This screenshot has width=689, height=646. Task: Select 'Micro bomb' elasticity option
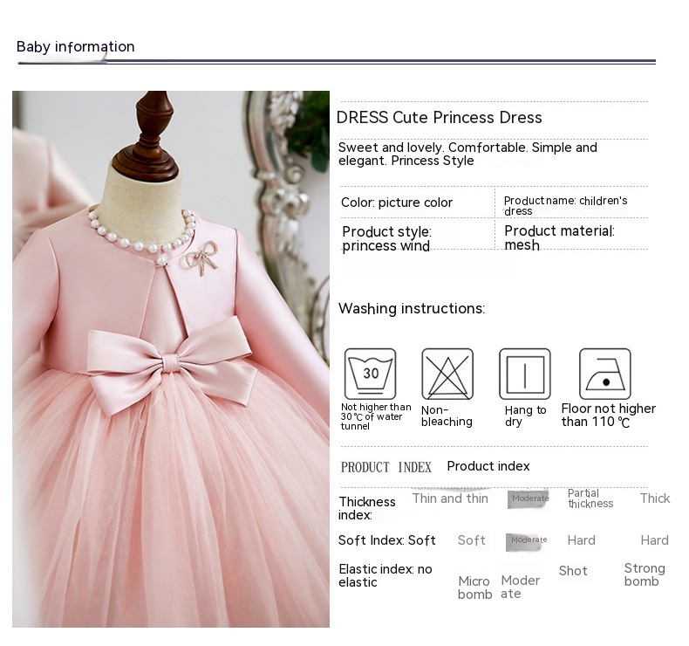474,588
